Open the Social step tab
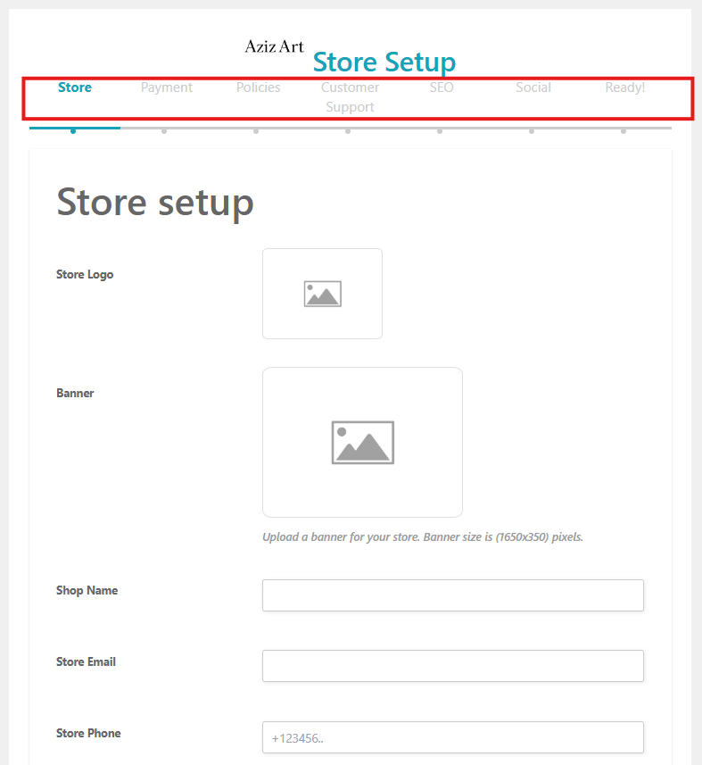 (533, 87)
